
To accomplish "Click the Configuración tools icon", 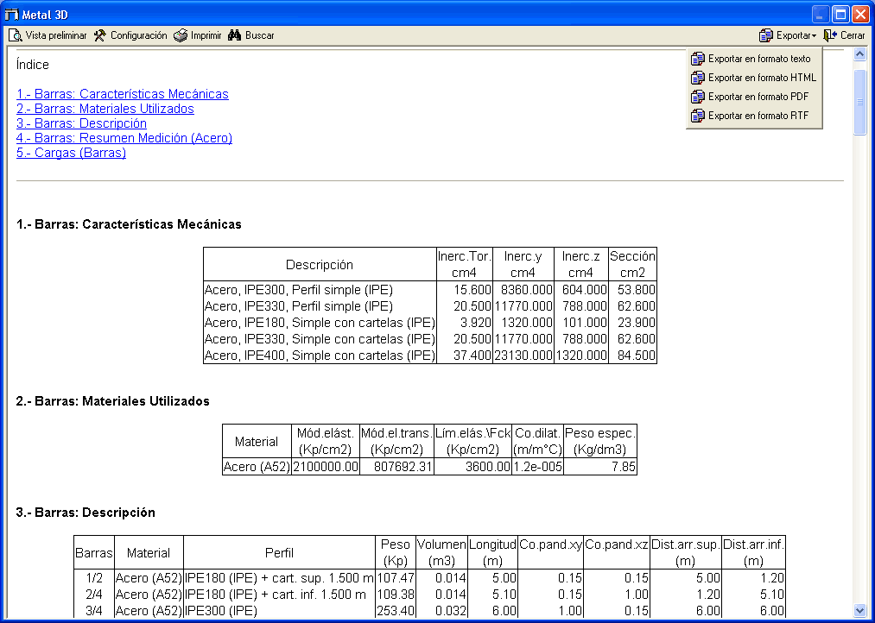I will 100,35.
